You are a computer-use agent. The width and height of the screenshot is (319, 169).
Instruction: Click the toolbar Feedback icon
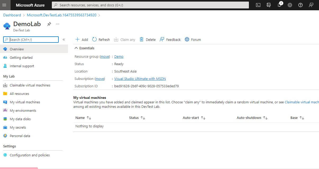(162, 40)
